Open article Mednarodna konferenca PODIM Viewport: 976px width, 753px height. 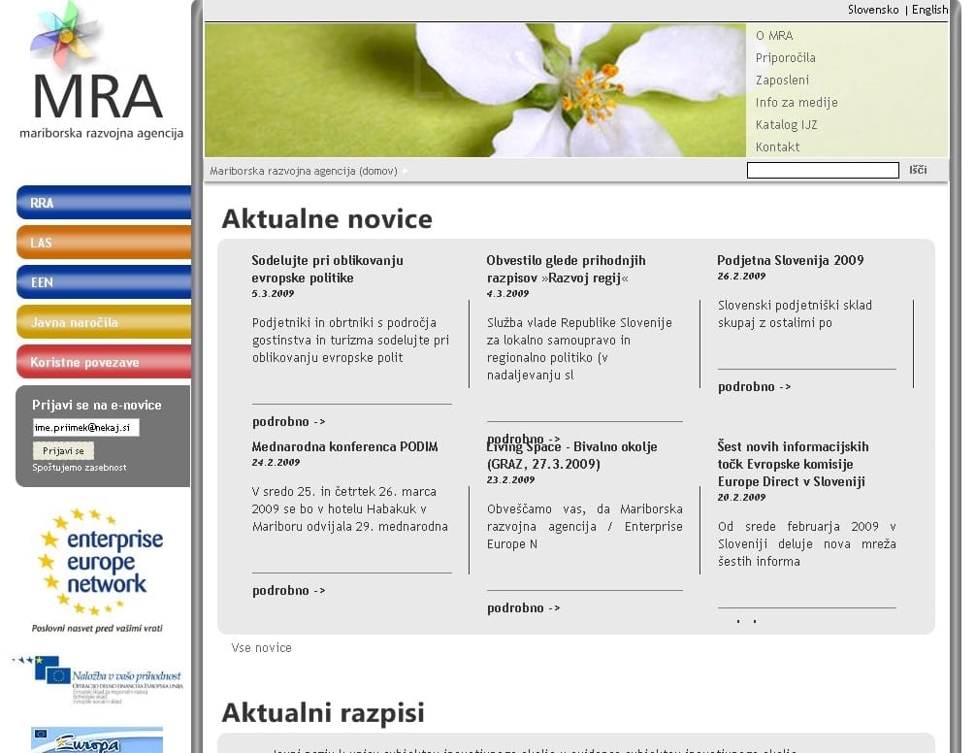pos(344,446)
